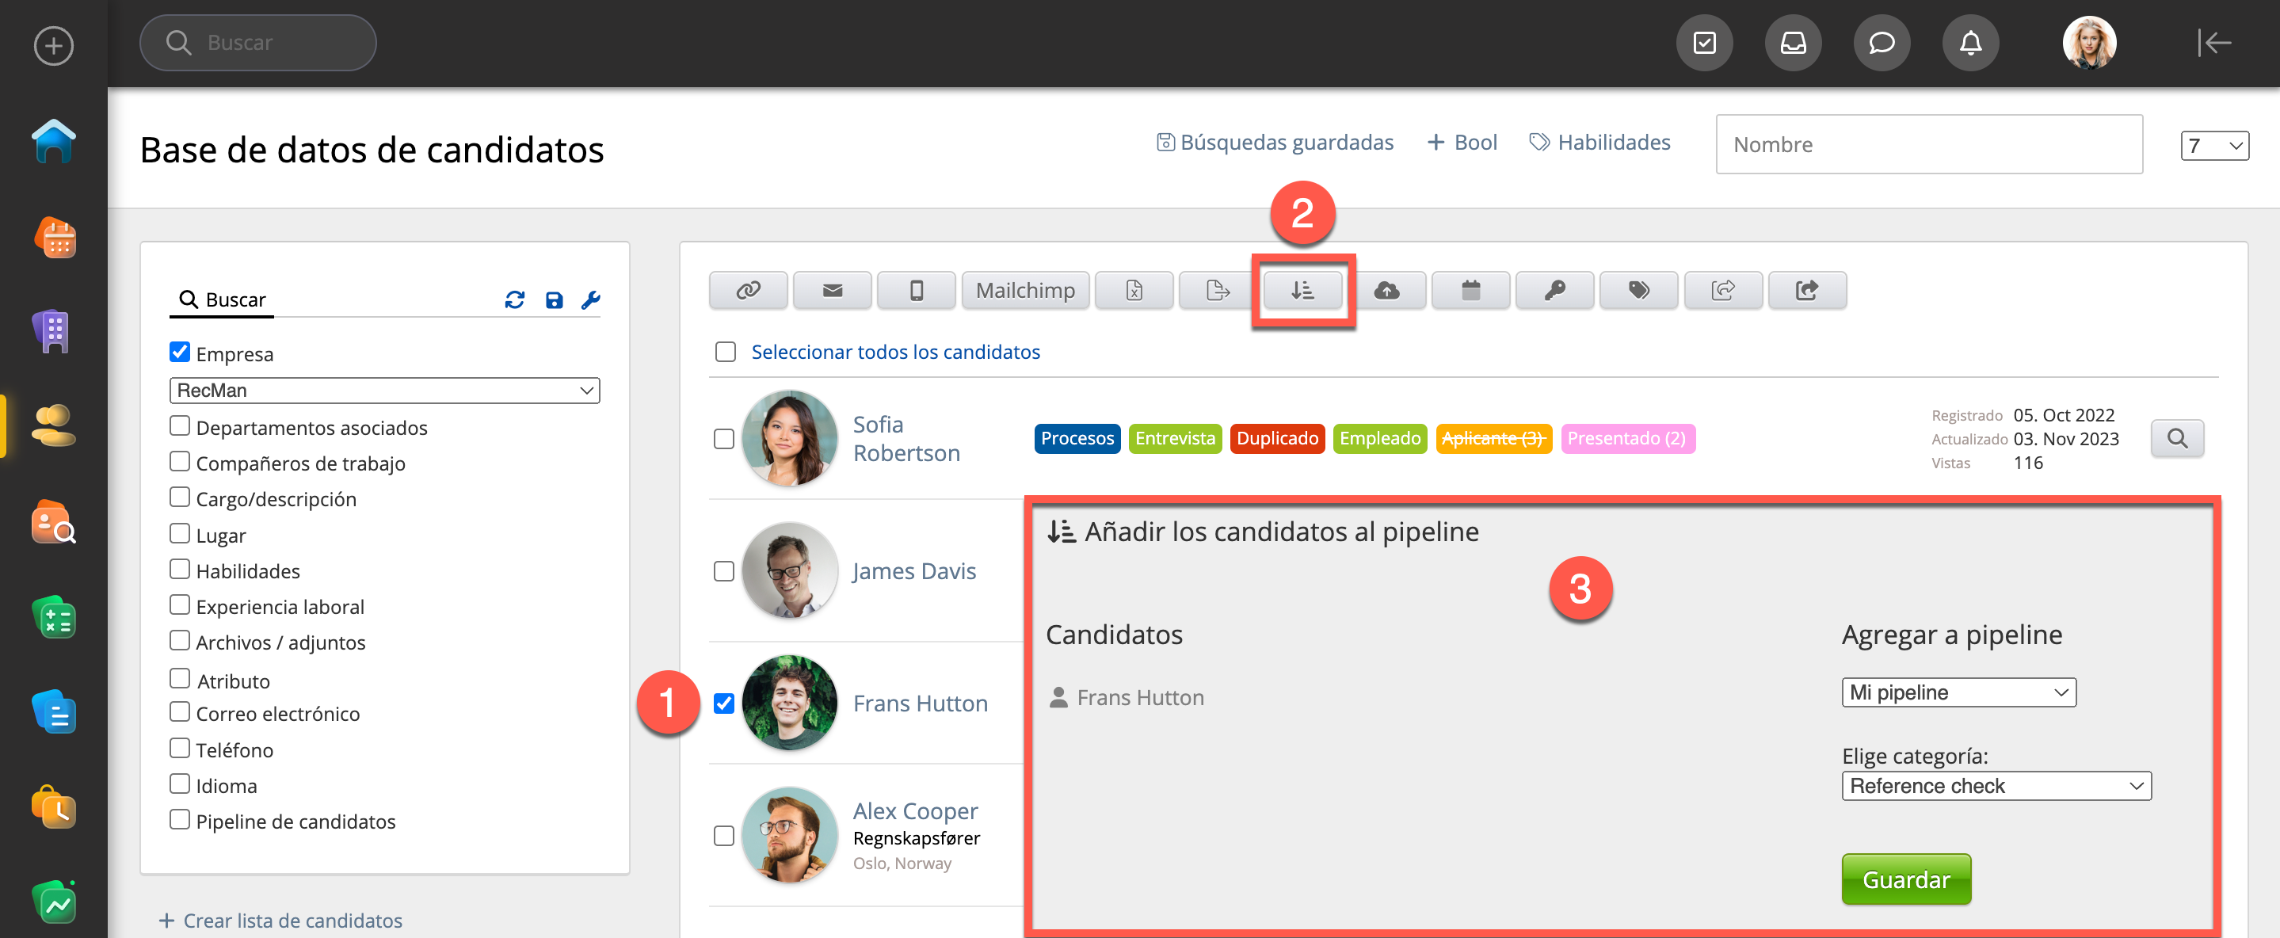Click the global Buscar search field
Screen dimensions: 2280x938
coord(257,43)
